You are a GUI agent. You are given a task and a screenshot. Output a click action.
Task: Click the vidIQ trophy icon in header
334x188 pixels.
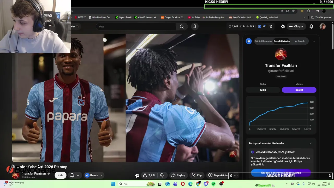point(271,26)
